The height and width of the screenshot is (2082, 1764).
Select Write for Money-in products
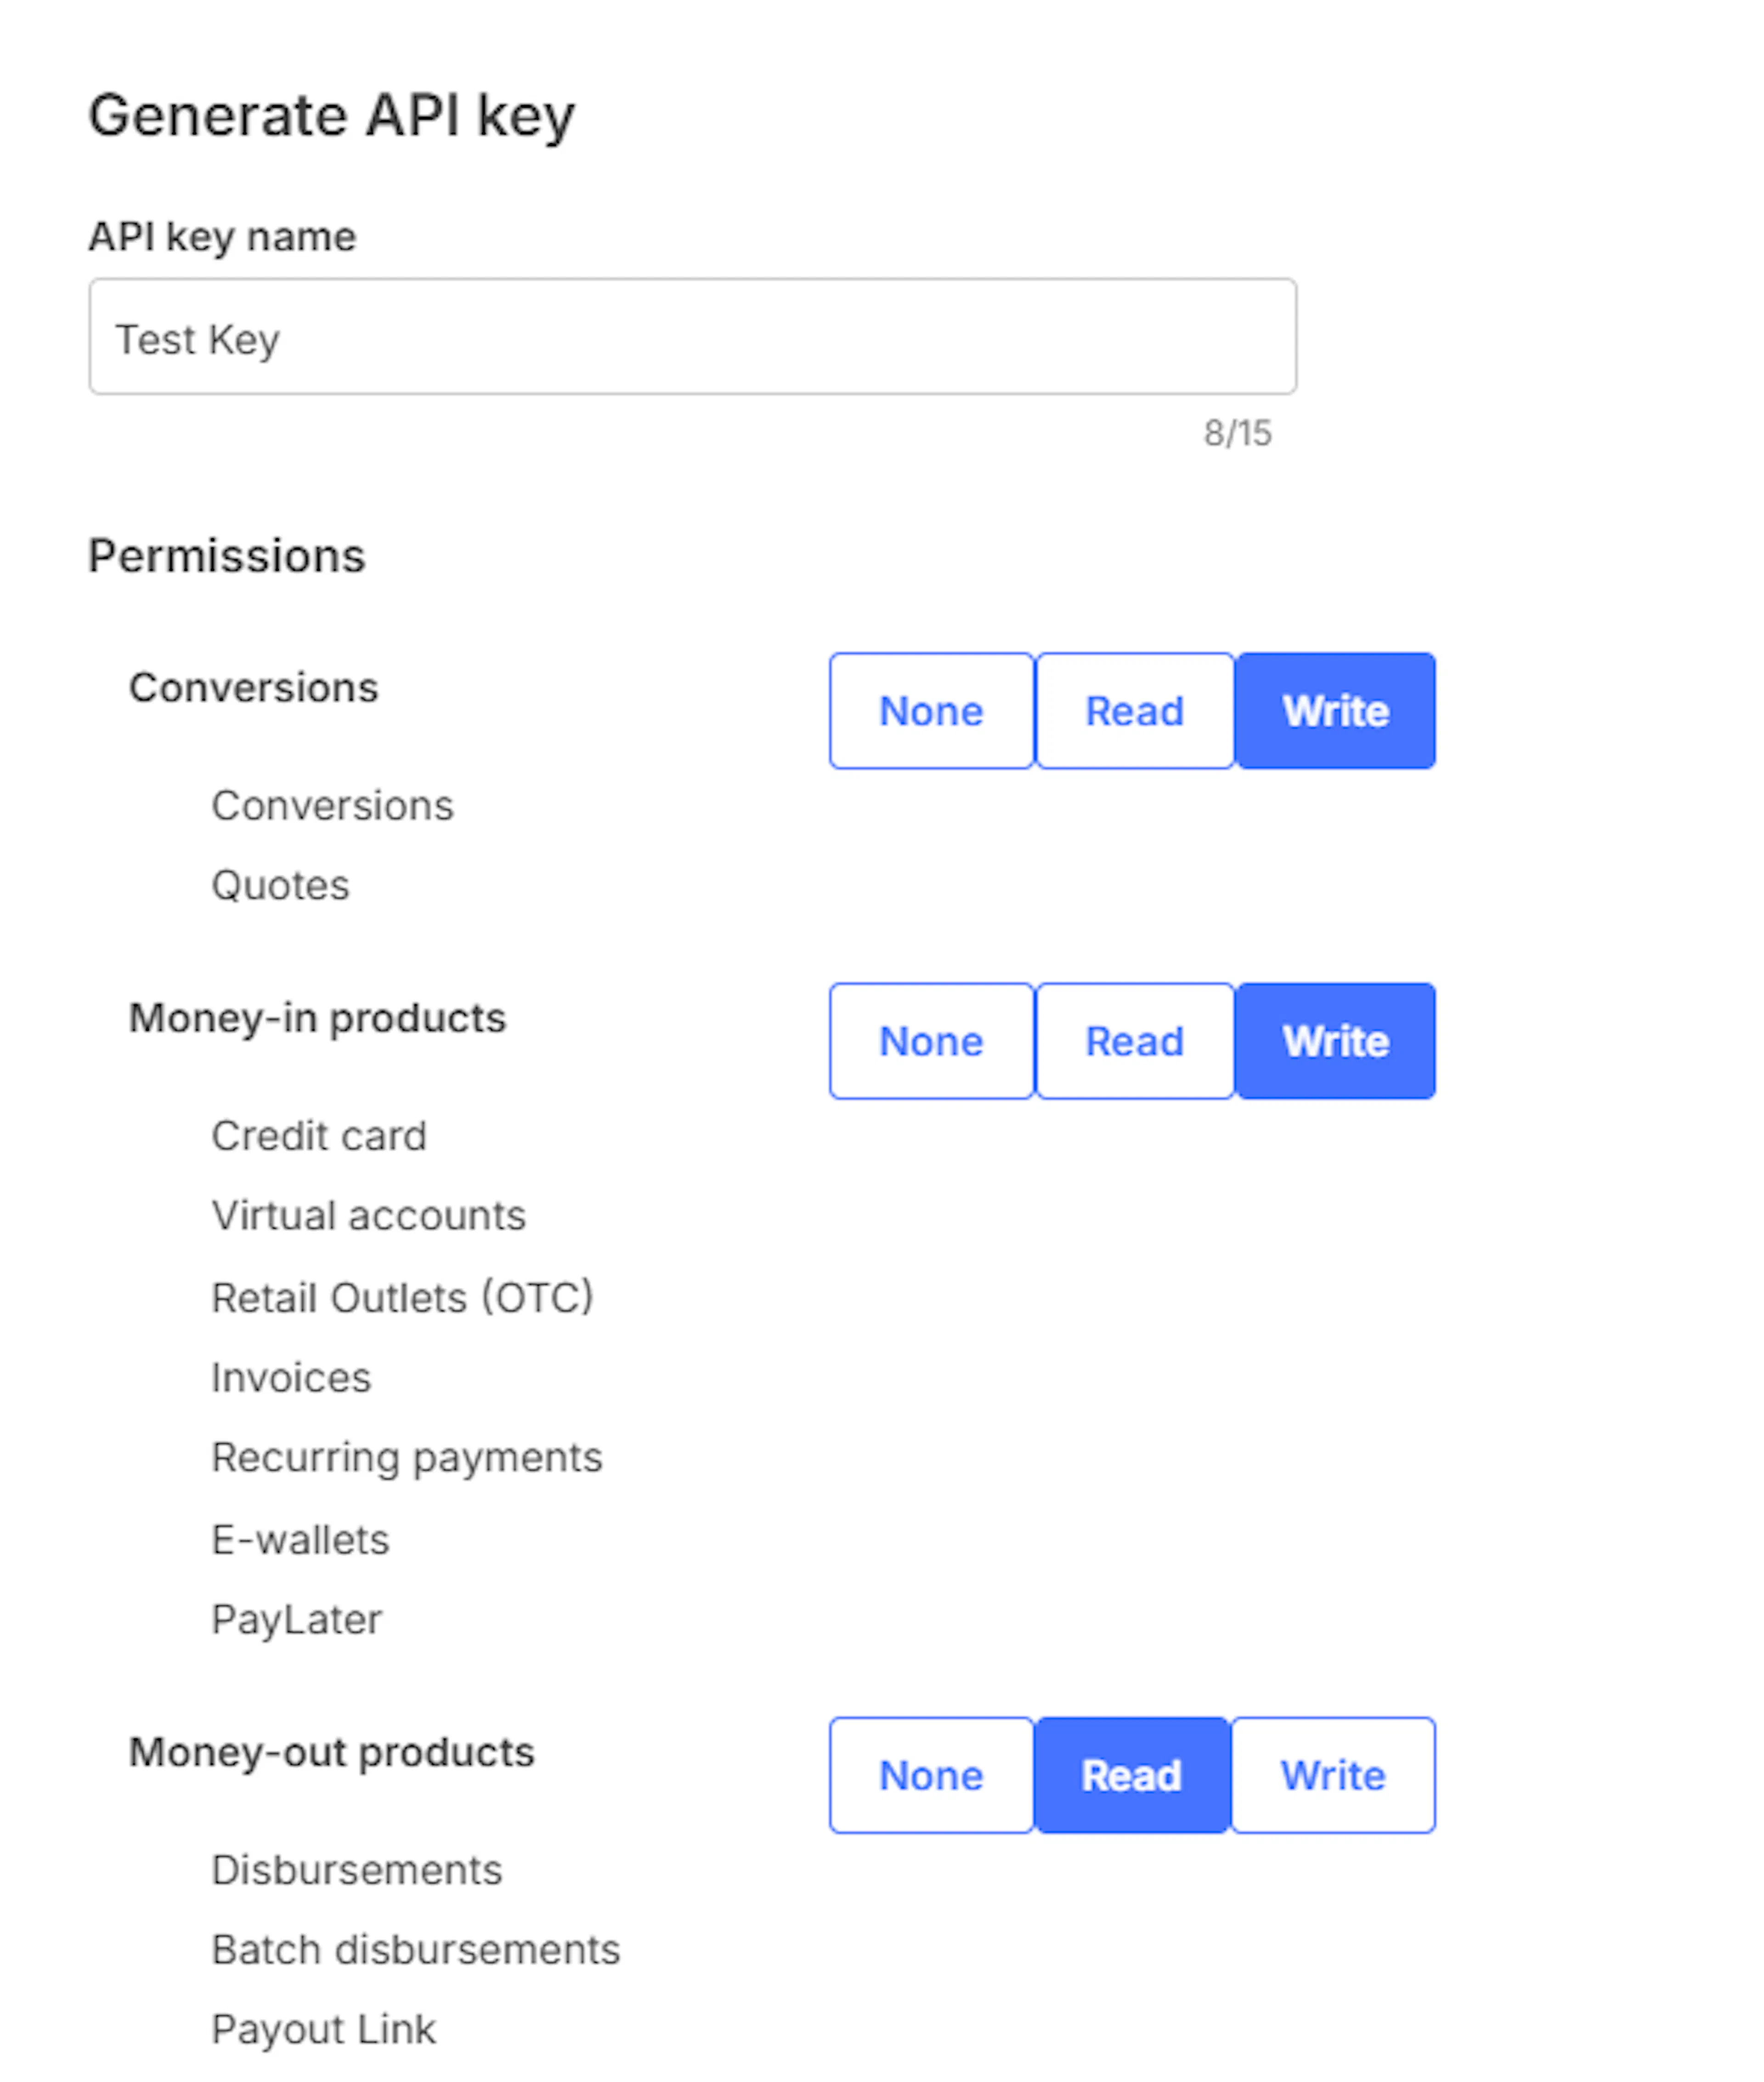tap(1335, 1041)
